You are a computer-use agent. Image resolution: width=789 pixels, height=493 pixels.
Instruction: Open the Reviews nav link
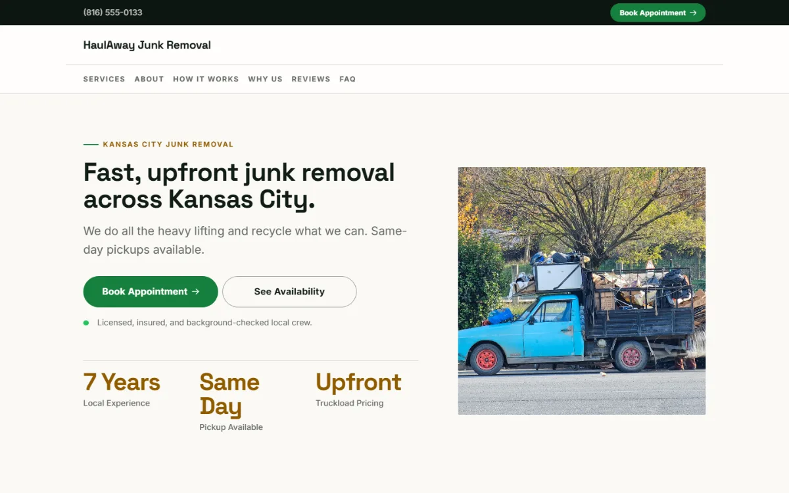pos(311,79)
